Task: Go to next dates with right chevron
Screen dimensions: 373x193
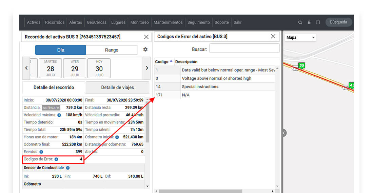Action: coord(147,68)
